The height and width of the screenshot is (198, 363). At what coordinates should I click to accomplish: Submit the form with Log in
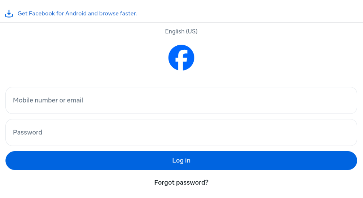tap(181, 161)
